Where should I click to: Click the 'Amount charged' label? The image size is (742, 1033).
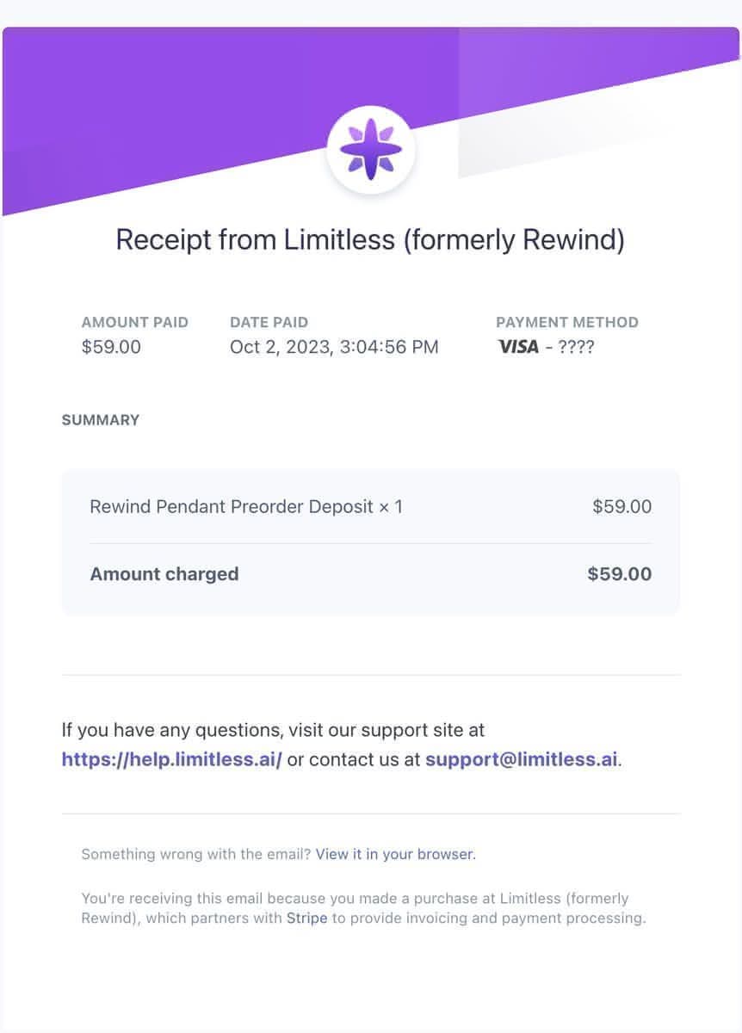click(164, 574)
